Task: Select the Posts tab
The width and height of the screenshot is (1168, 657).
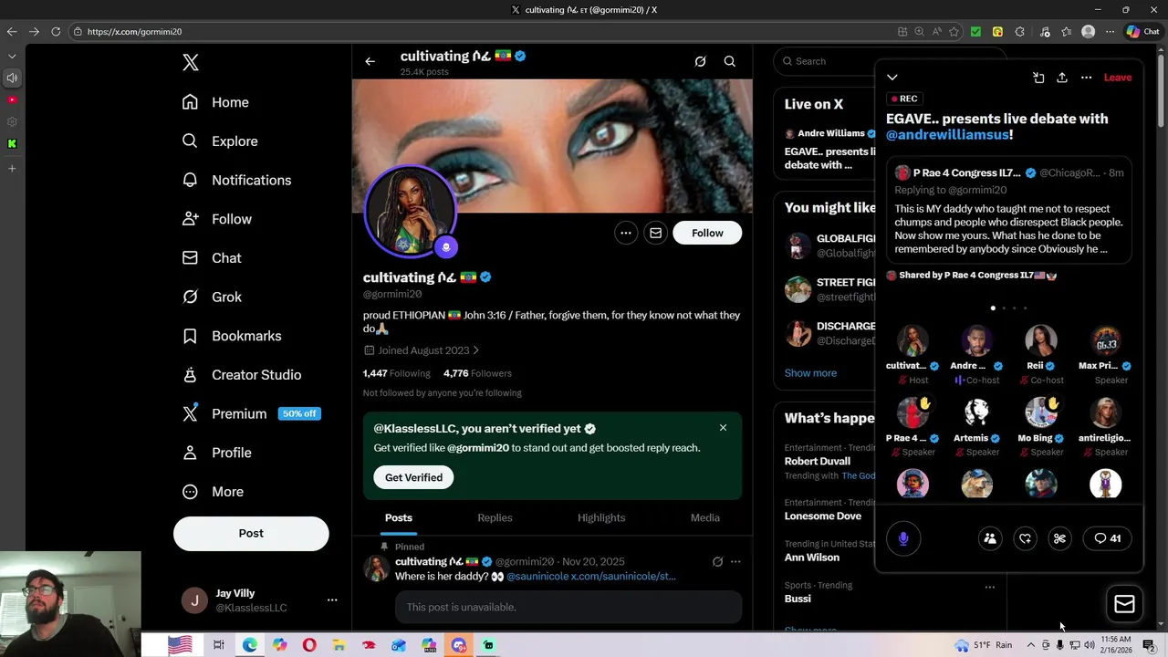Action: [x=399, y=517]
